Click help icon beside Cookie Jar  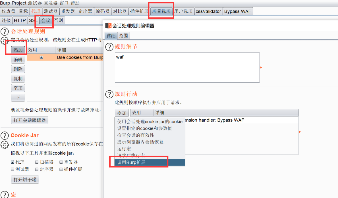click(5, 136)
